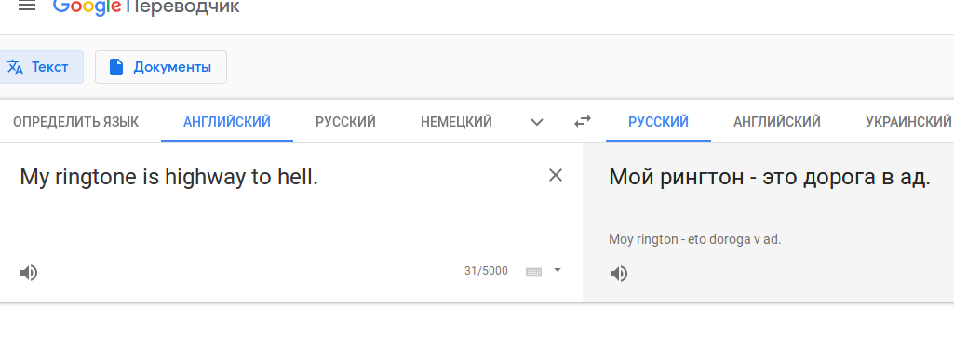Screen dimensions: 954x337
Task: Select the Текст mode button
Action: click(x=39, y=67)
